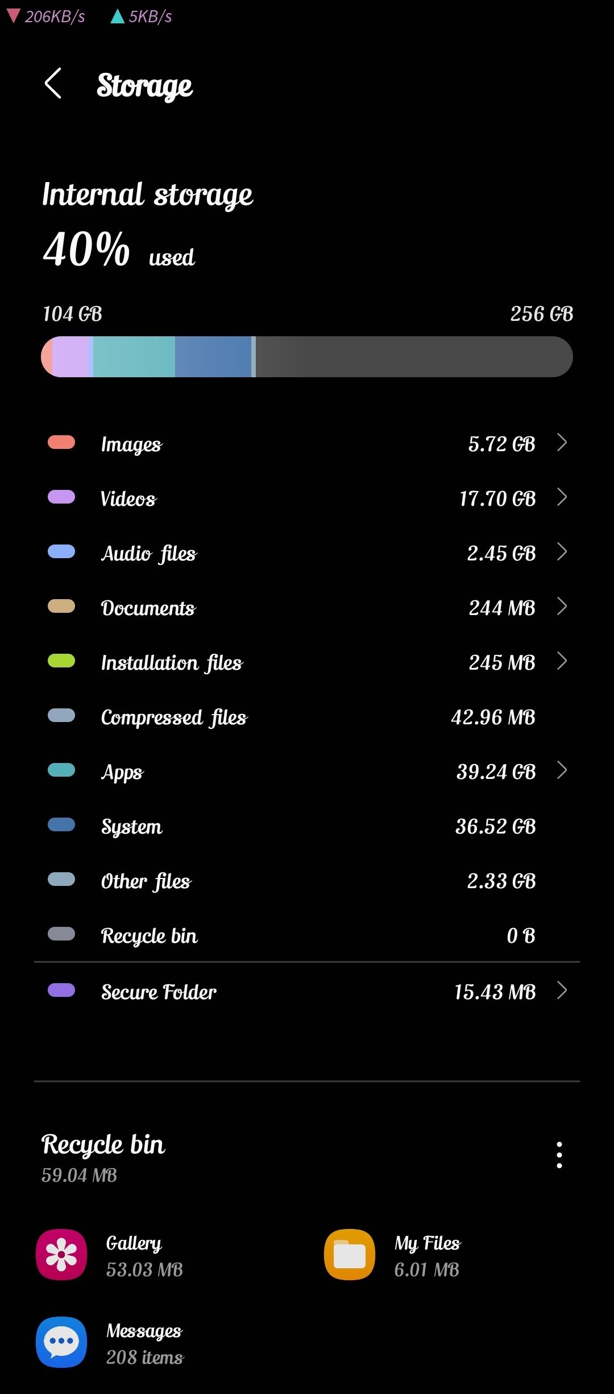Viewport: 614px width, 1394px height.
Task: Click the Recycle bin category color indicator
Action: 61,934
